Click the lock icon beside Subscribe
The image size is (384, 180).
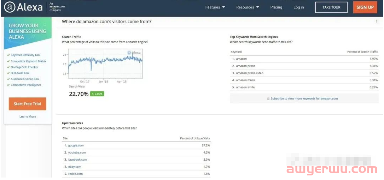[x=268, y=99]
